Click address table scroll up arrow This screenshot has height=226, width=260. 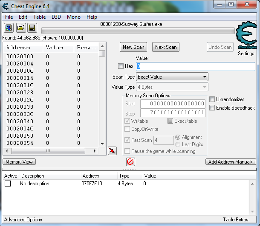point(252,184)
